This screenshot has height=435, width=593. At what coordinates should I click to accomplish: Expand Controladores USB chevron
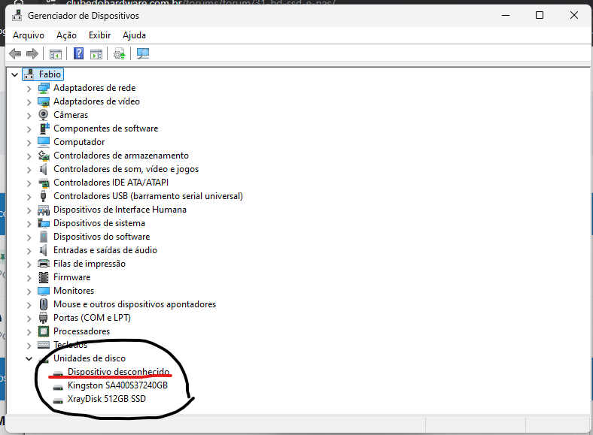(x=29, y=197)
